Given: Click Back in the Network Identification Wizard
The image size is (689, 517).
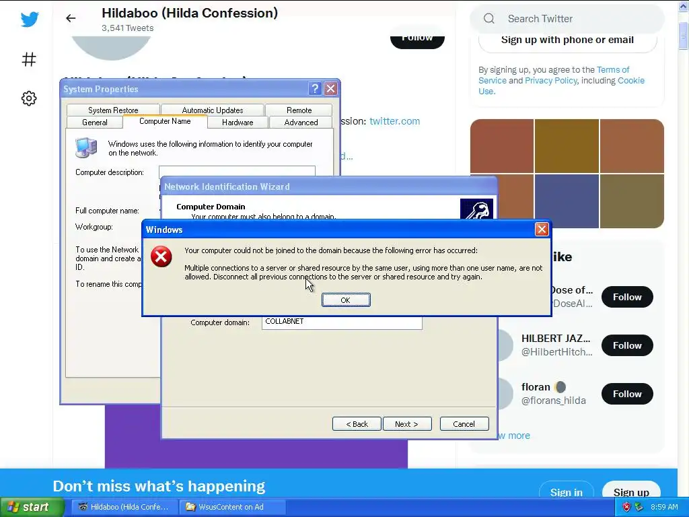Looking at the screenshot, I should point(357,424).
